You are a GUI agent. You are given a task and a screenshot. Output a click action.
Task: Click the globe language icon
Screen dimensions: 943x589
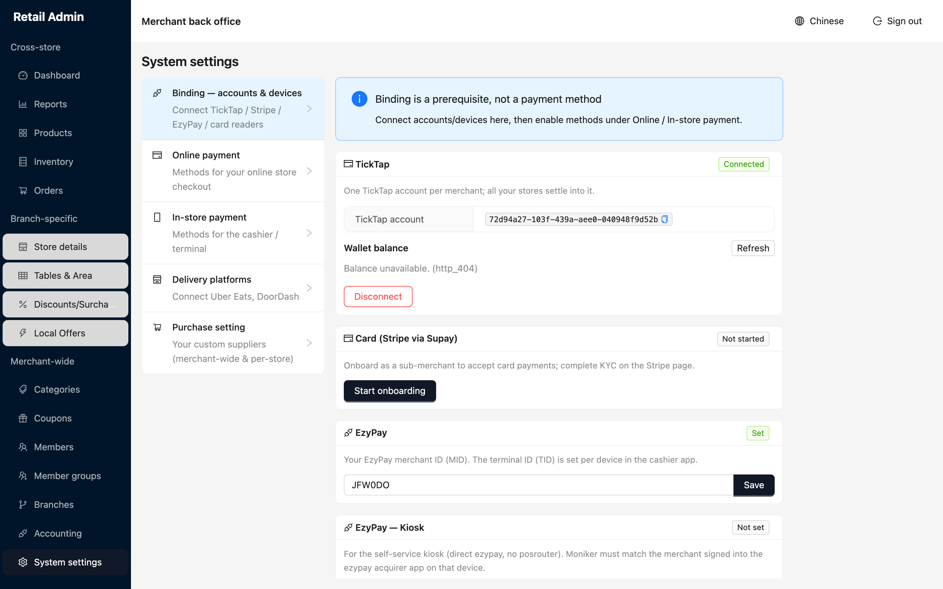click(800, 21)
